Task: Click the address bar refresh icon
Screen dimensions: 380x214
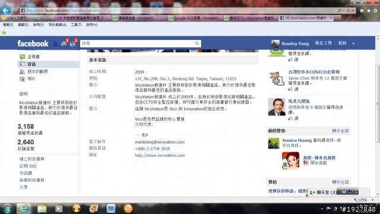Action: [349, 11]
